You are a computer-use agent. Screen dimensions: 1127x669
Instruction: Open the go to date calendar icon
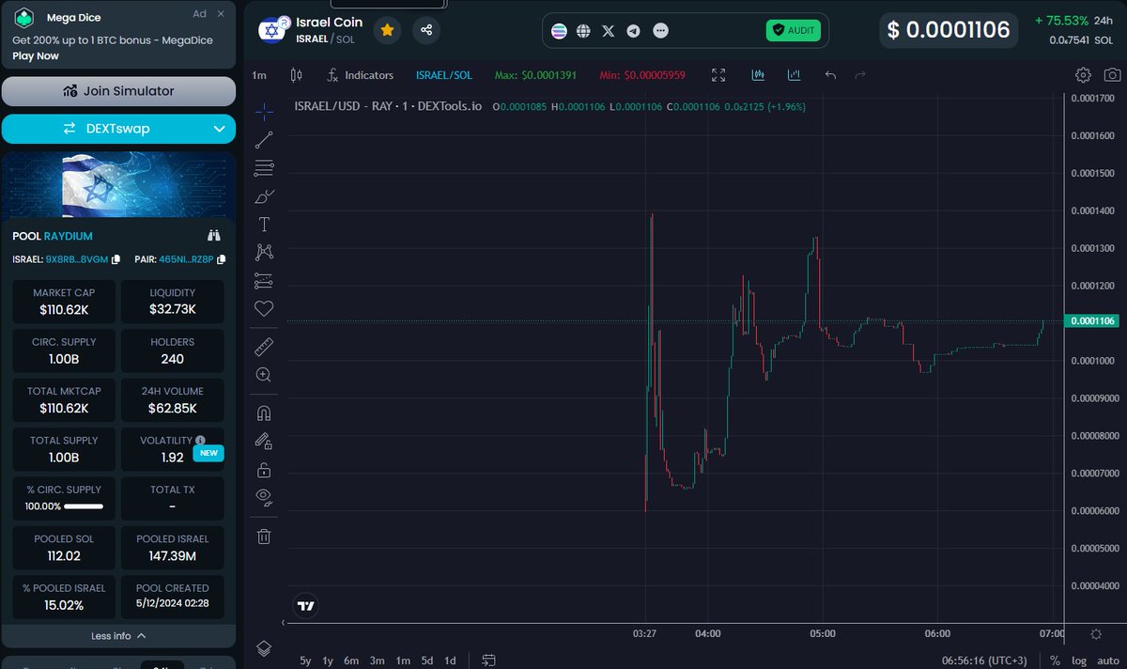click(488, 661)
